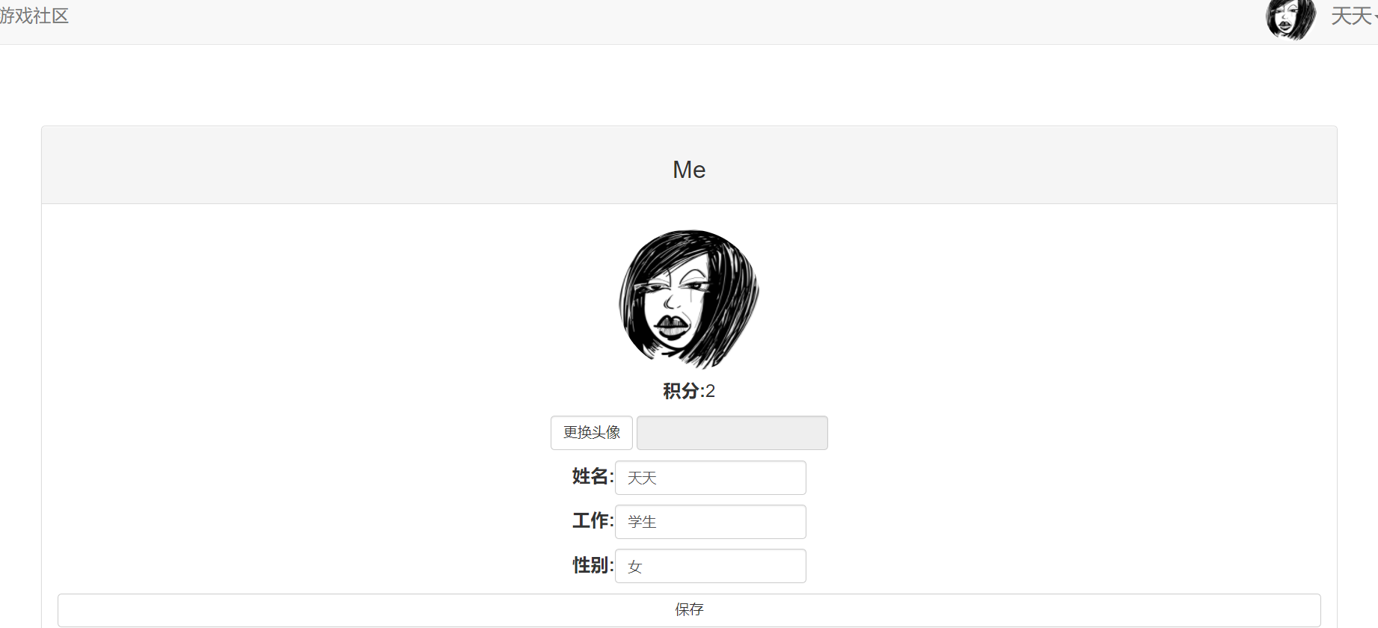Click the score value 2
This screenshot has width=1378, height=628.
(x=710, y=391)
